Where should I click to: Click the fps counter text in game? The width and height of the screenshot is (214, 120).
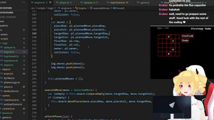[x=163, y=28]
